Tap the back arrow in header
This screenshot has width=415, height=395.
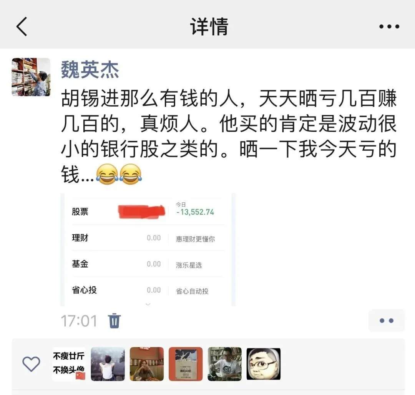click(22, 27)
